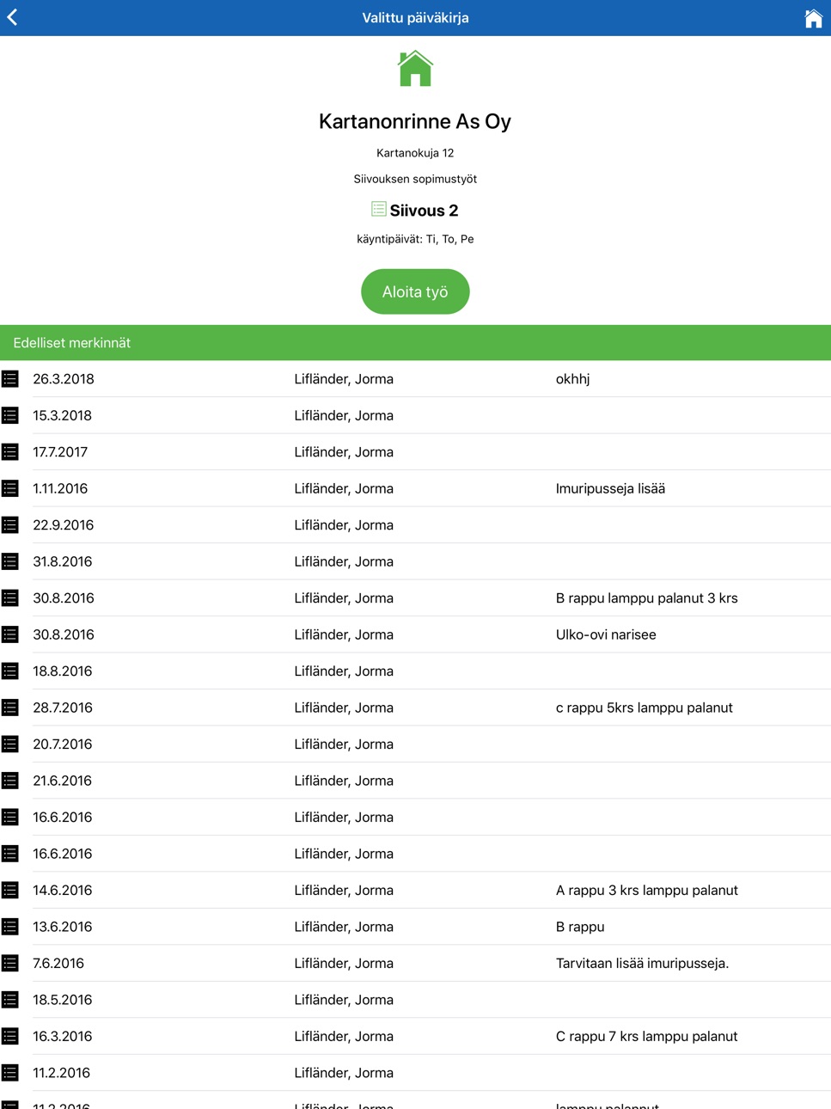Viewport: 831px width, 1109px height.
Task: Select the 26.3.2018 date text
Action: [x=64, y=379]
